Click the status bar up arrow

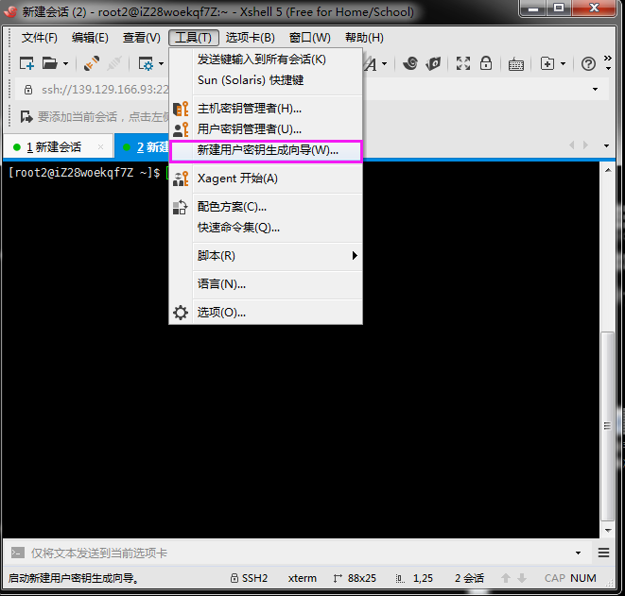(506, 578)
